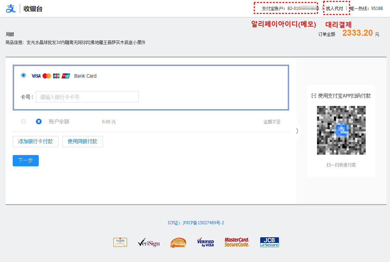This screenshot has height=262, width=390.
Task: Select the VISA icon in the Bank Card row
Action: [36, 75]
